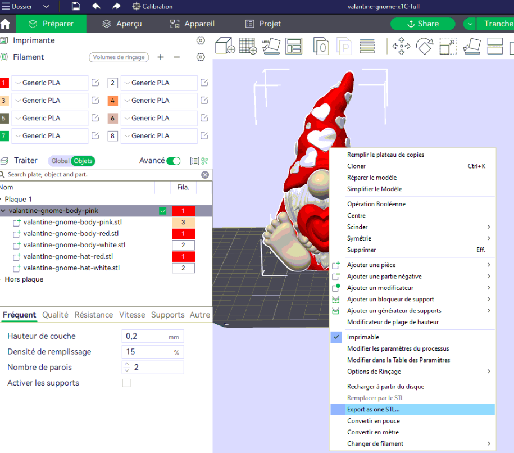Open the Projet tab
The width and height of the screenshot is (514, 453).
263,24
